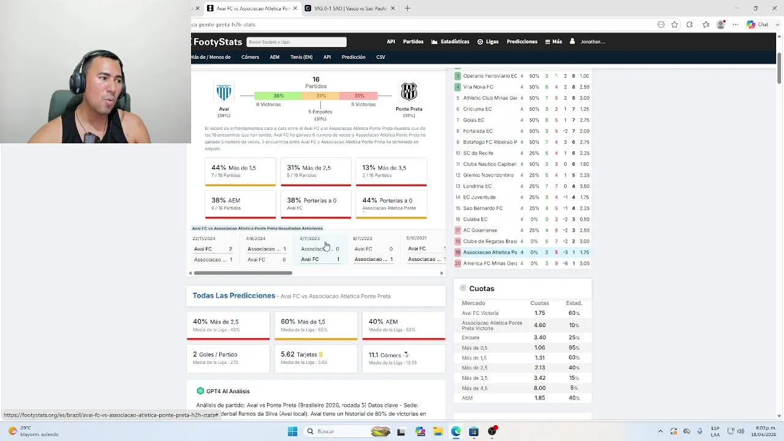Focus the Buscar Equipos y Ligas search field

(296, 42)
